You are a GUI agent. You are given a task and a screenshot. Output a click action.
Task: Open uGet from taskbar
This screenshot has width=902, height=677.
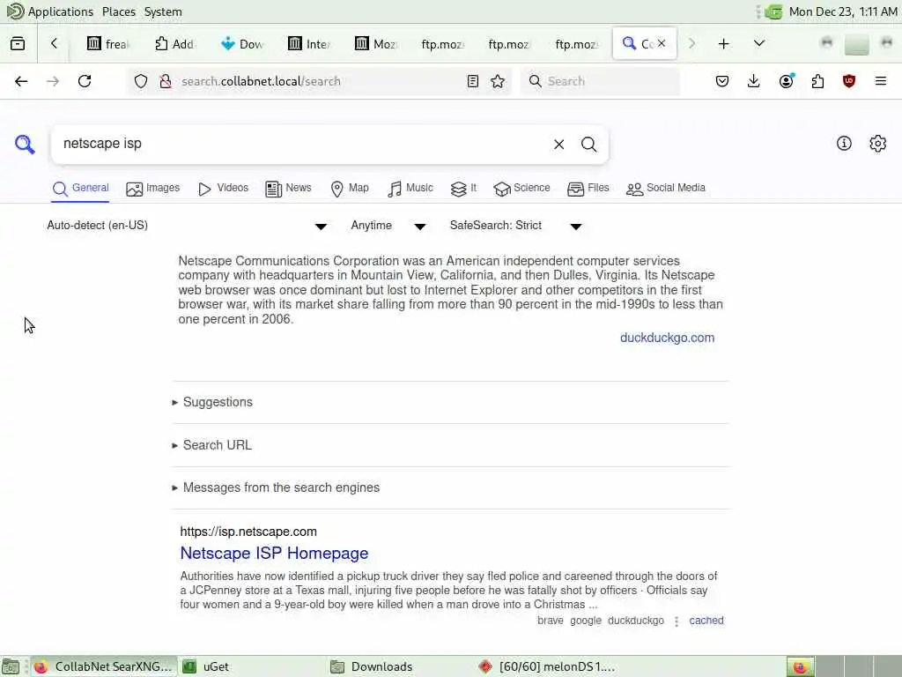206,666
